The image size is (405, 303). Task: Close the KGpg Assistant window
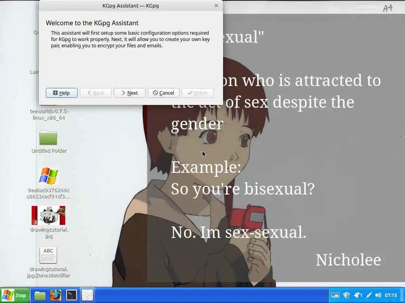pos(216,6)
